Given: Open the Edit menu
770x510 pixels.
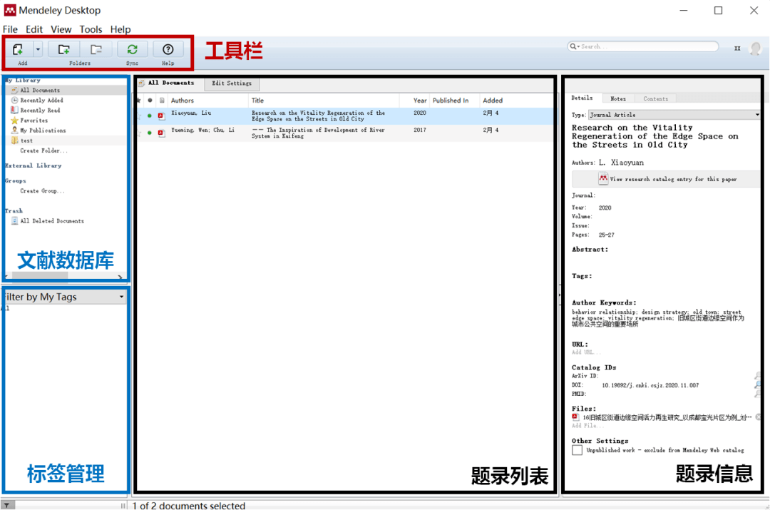Looking at the screenshot, I should (x=34, y=29).
